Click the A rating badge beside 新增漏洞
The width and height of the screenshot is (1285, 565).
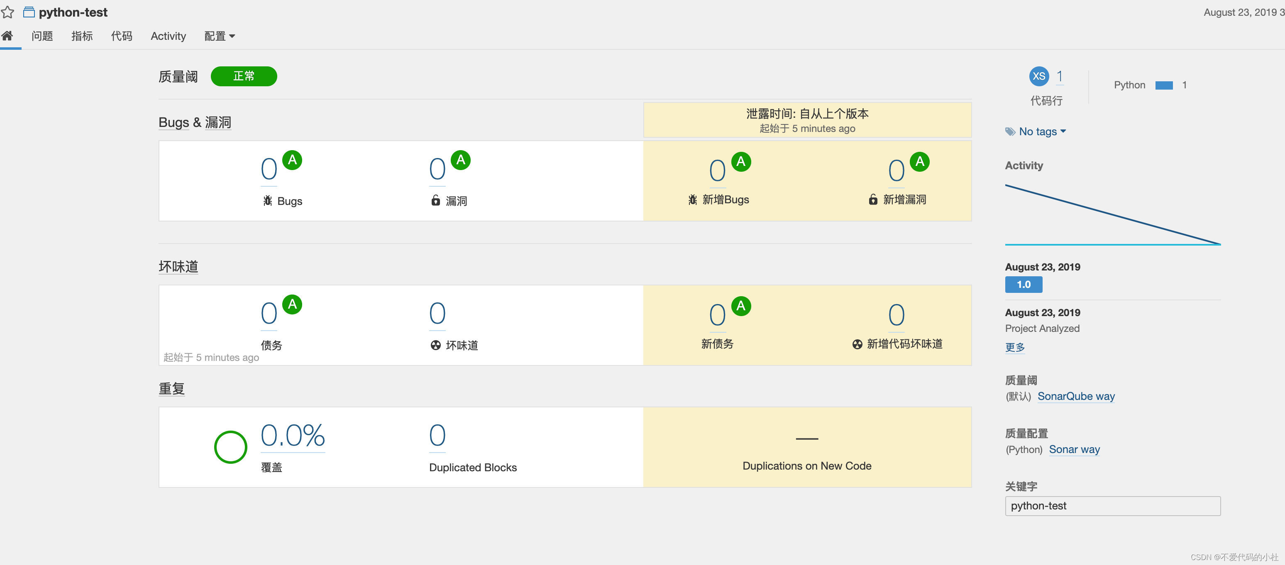(920, 161)
